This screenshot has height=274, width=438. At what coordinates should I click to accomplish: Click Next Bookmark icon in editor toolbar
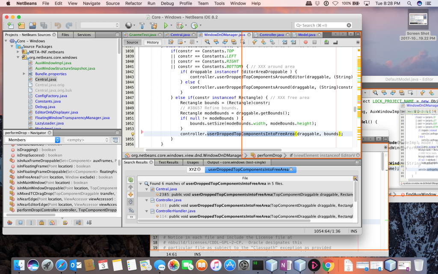click(x=263, y=42)
